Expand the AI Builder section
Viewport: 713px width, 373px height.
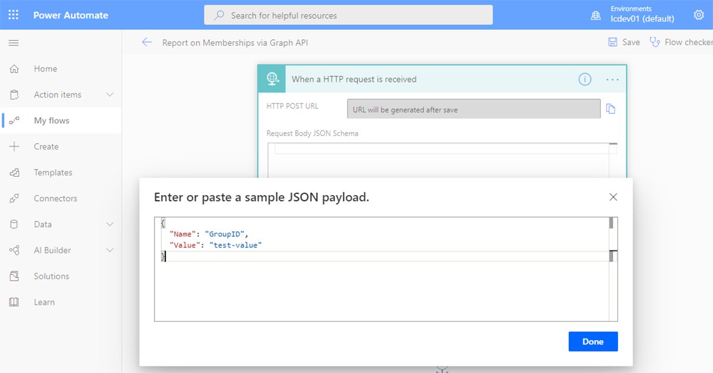(x=109, y=250)
